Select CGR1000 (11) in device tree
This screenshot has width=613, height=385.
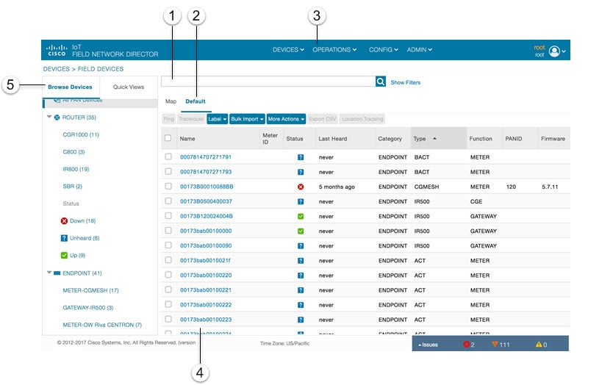[x=81, y=134]
